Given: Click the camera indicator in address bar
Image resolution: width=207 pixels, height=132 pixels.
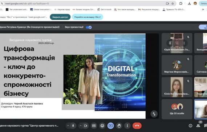Looking at the screenshot, I should pyautogui.click(x=167, y=4).
